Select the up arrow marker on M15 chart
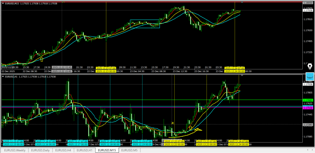Screen dimensions: 315x153 click(x=42, y=59)
